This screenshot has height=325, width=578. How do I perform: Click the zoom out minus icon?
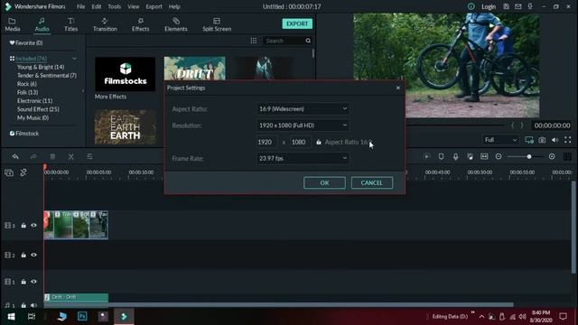499,156
